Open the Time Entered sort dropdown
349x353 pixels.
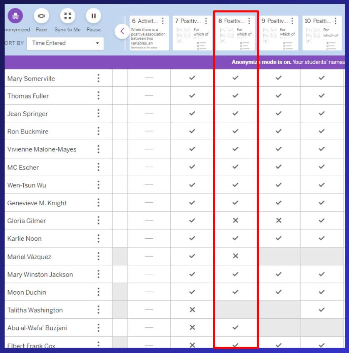[65, 43]
